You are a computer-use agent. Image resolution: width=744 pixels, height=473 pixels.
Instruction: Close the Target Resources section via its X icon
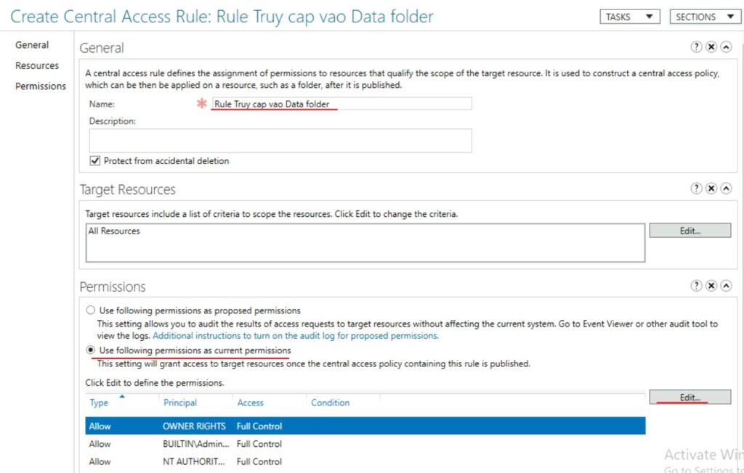pos(711,188)
